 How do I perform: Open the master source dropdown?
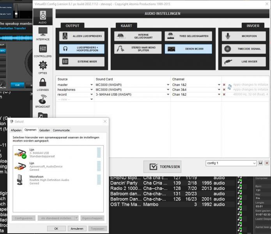coord(92,85)
